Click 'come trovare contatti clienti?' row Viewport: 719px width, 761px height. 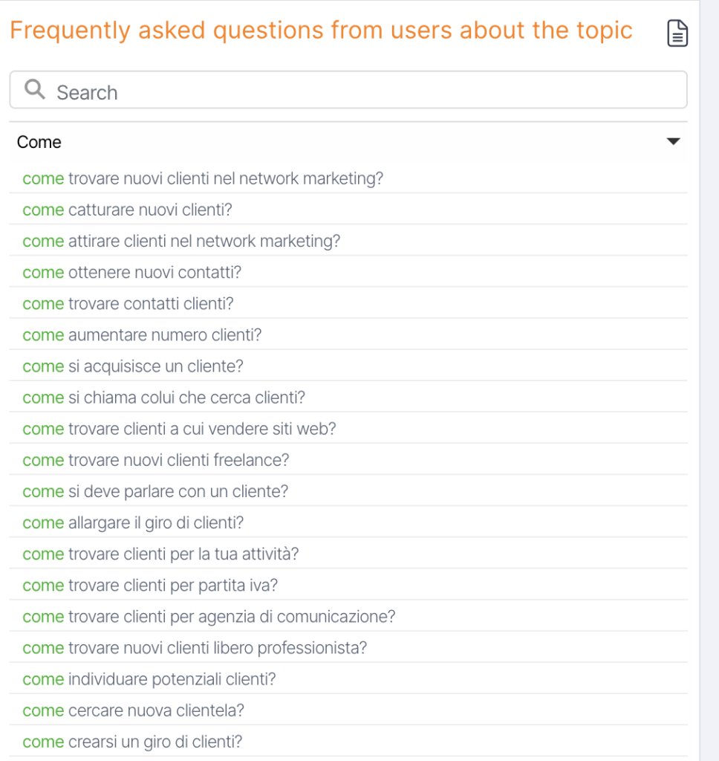(x=128, y=304)
